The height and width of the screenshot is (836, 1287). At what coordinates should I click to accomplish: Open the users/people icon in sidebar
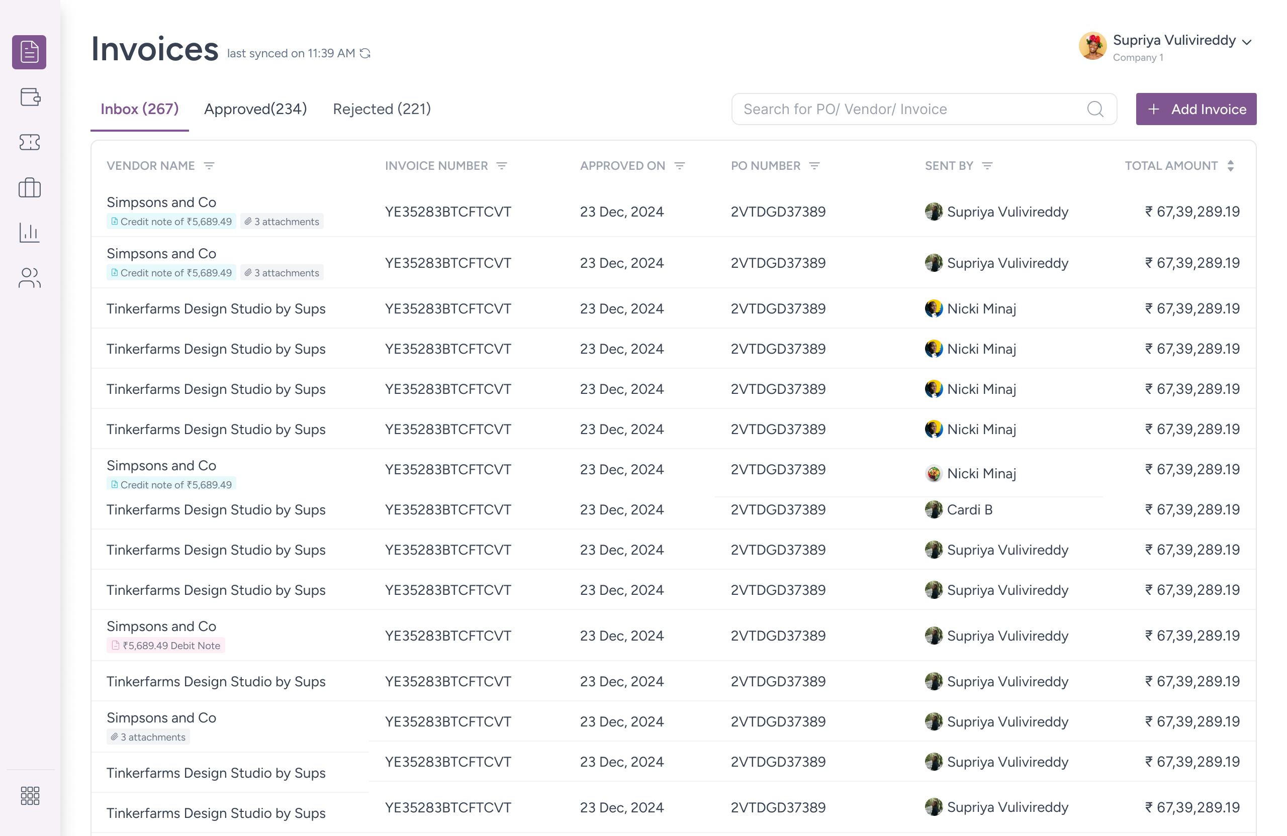[x=30, y=278]
